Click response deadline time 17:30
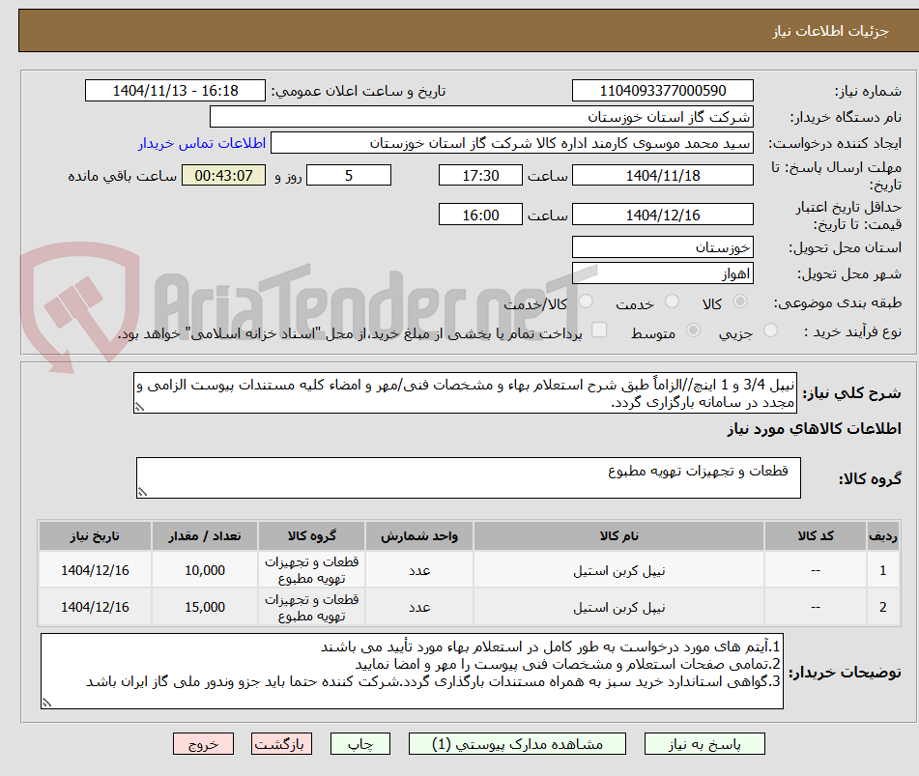919x776 pixels. (x=480, y=175)
